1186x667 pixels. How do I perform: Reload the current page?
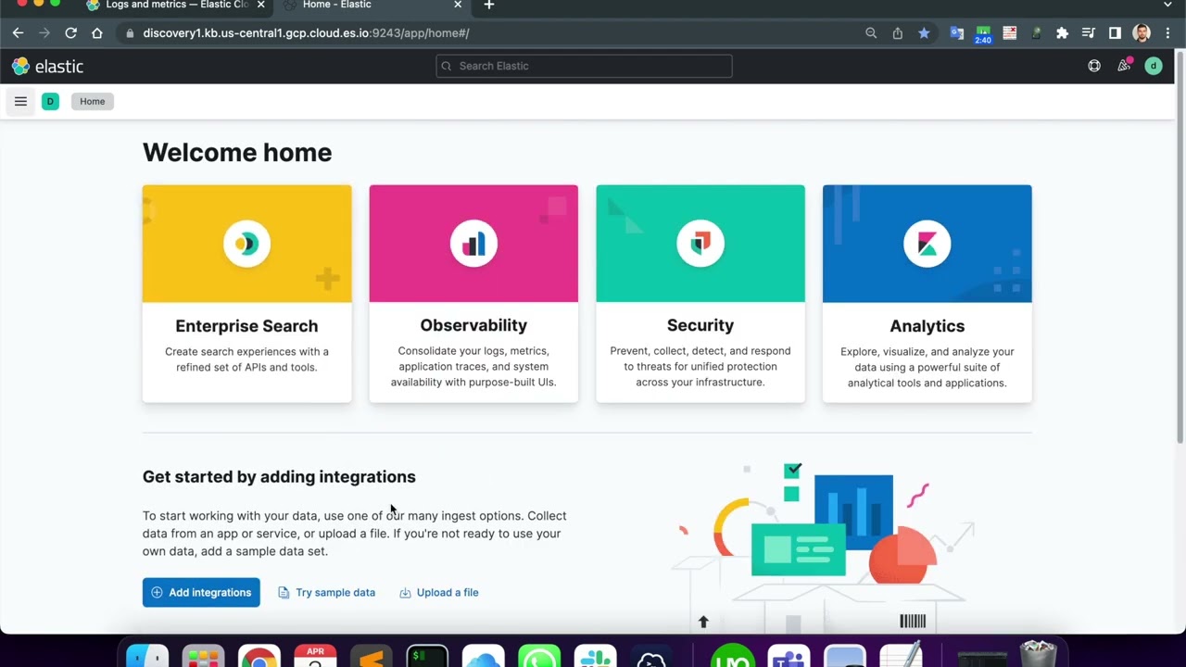point(70,32)
